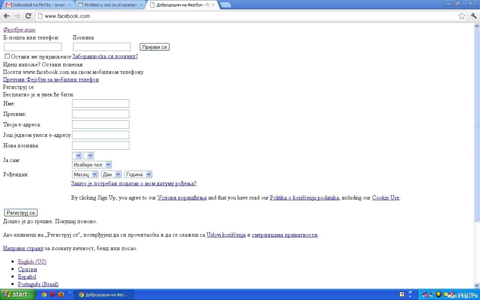The image size is (480, 300).
Task: Focus the Нова лозинка password field
Action: coord(100,145)
